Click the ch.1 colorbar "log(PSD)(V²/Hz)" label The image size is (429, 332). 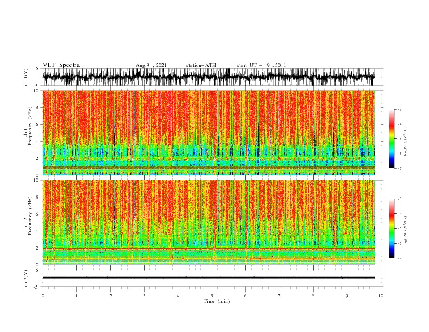point(406,142)
